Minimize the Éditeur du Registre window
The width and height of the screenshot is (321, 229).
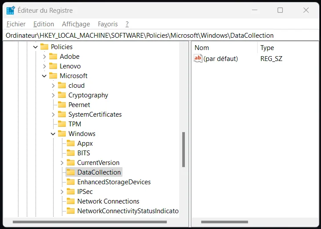coord(255,10)
